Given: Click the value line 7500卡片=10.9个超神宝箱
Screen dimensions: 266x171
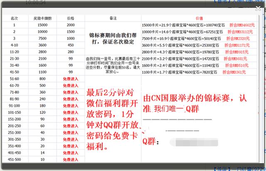Looking at the screenshot, I should click(181, 39).
